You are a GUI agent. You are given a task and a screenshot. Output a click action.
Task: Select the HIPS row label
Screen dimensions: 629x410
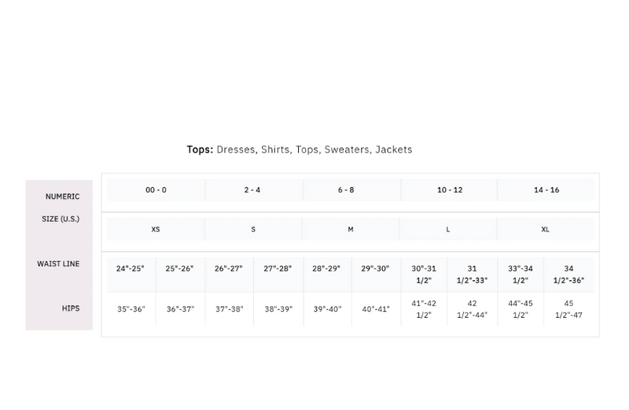(71, 308)
